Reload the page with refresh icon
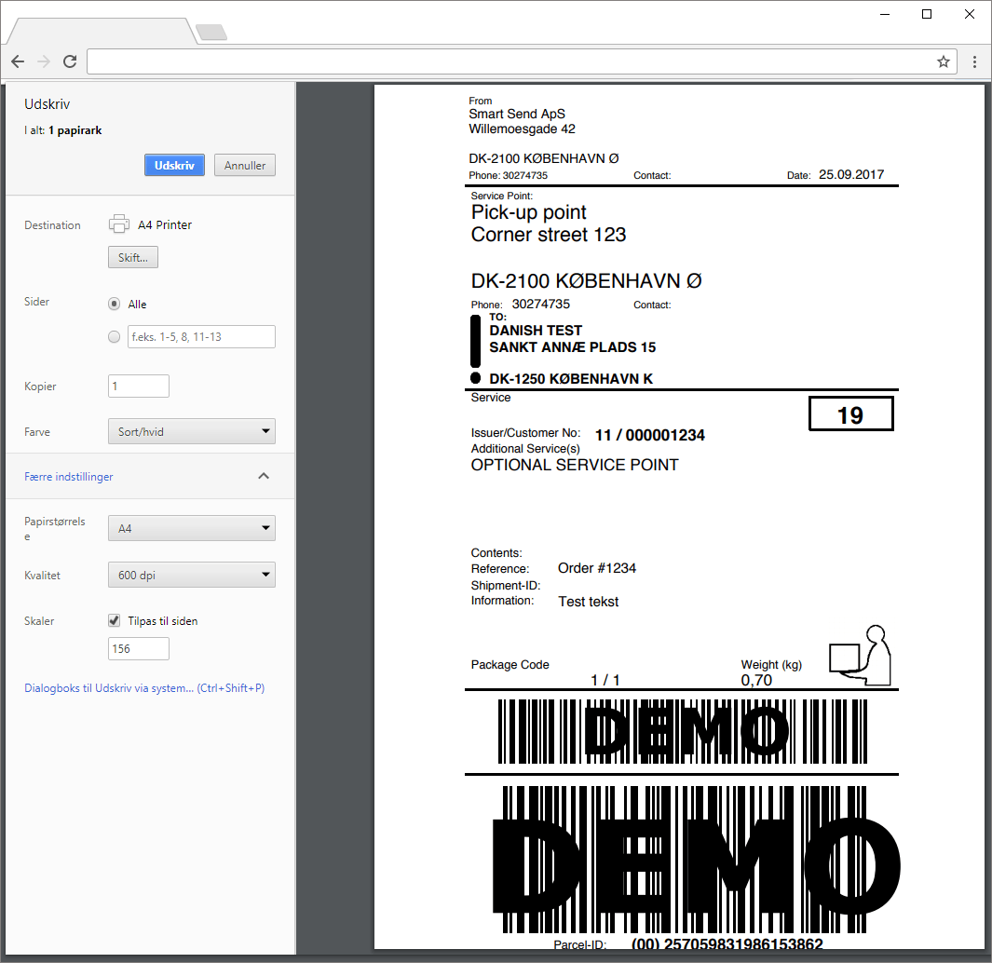Viewport: 992px width, 963px height. [x=70, y=61]
